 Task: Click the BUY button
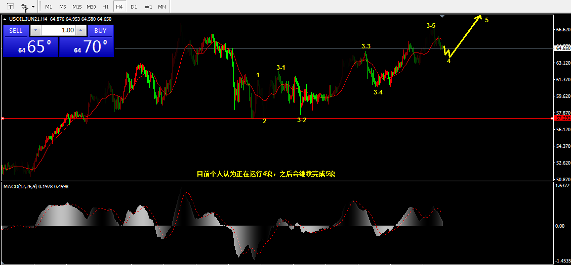[x=101, y=30]
